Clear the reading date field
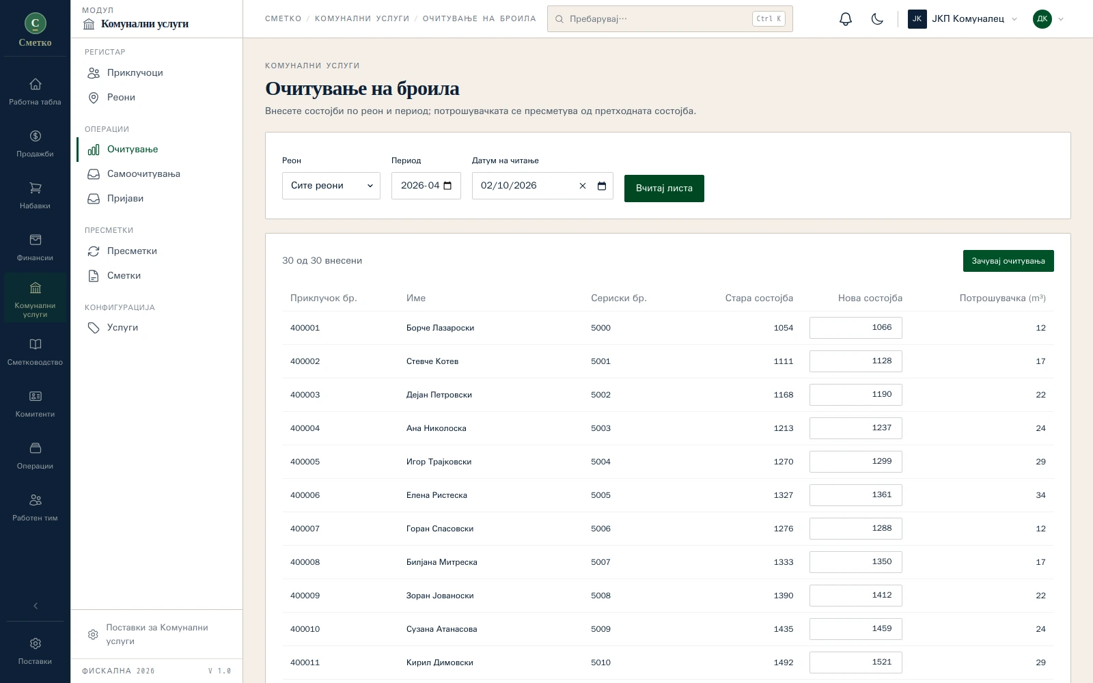Viewport: 1093px width, 683px height. [x=583, y=186]
